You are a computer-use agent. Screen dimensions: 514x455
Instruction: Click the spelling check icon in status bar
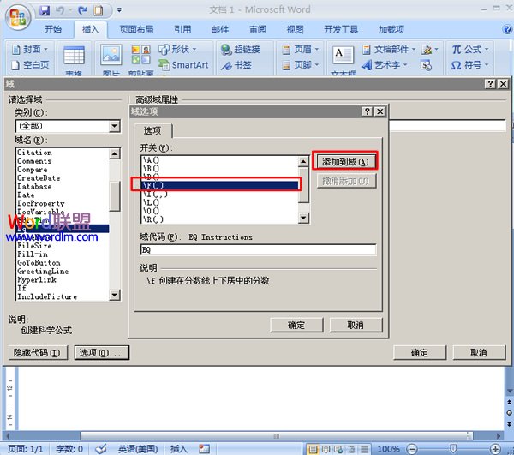[x=101, y=448]
